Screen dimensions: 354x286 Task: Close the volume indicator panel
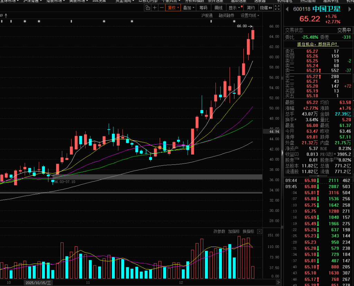tap(260, 231)
